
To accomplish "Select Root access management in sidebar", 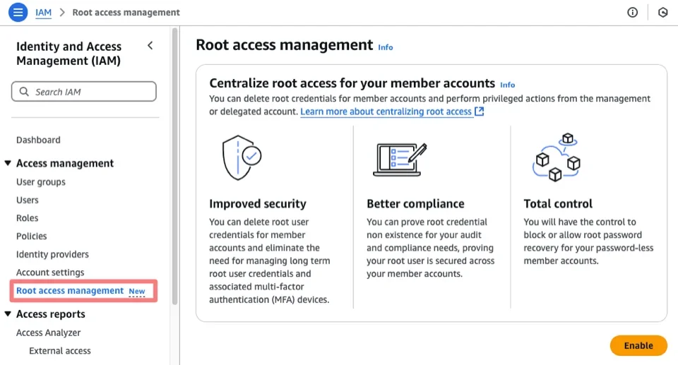I will coord(70,291).
